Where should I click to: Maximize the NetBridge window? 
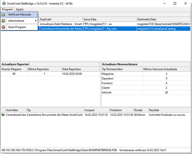[175, 4]
